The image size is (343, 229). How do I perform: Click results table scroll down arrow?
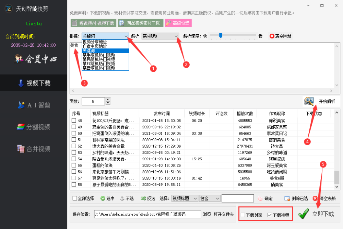[337, 187]
